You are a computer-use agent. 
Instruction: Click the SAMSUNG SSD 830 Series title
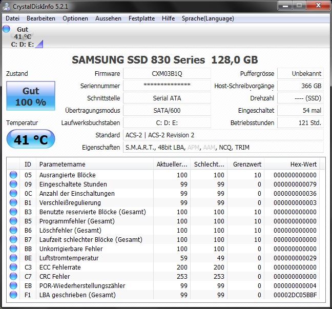pyautogui.click(x=165, y=60)
